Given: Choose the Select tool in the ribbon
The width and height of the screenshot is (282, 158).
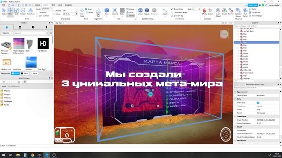Looking at the screenshot, I should pyautogui.click(x=4, y=11).
